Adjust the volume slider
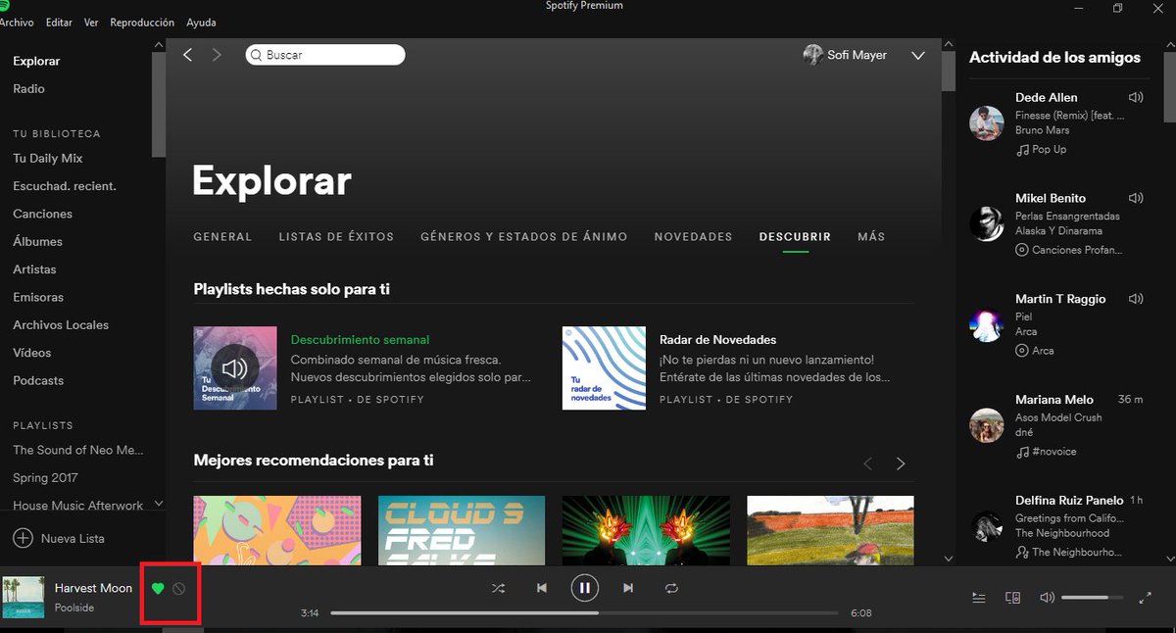The width and height of the screenshot is (1176, 633). pos(1092,598)
